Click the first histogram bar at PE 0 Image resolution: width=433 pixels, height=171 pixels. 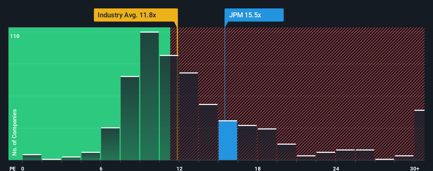point(32,157)
